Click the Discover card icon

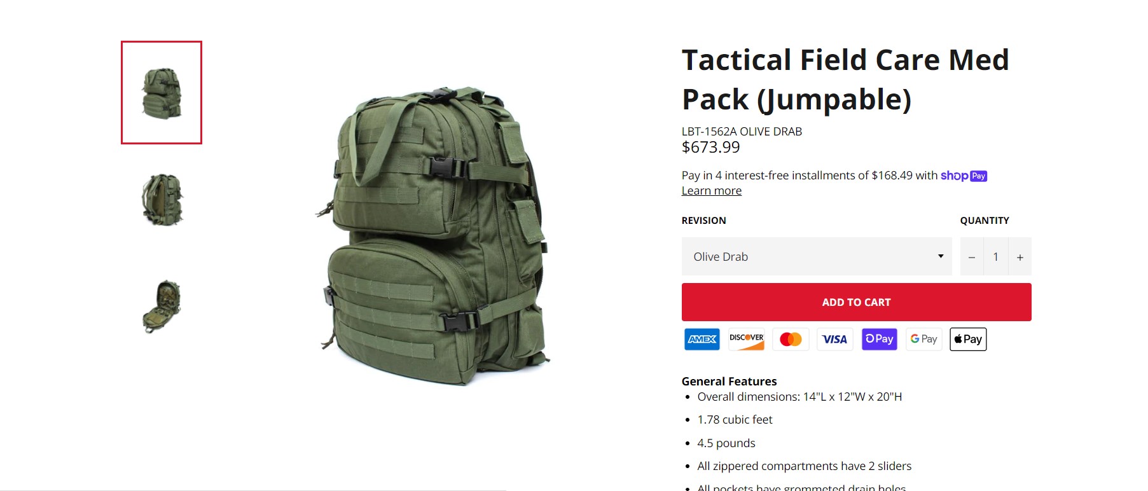747,339
